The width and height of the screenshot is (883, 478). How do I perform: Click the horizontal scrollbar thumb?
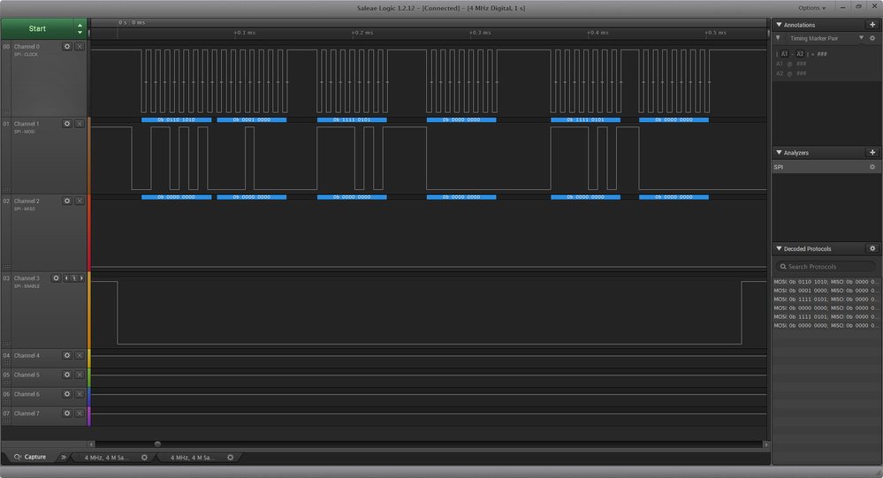157,444
